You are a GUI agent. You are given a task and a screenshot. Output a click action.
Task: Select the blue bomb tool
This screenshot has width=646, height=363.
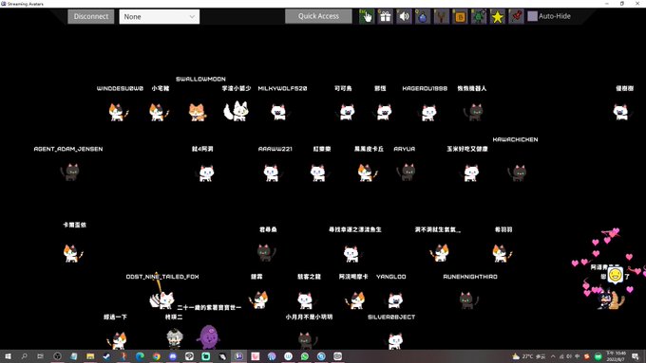423,16
